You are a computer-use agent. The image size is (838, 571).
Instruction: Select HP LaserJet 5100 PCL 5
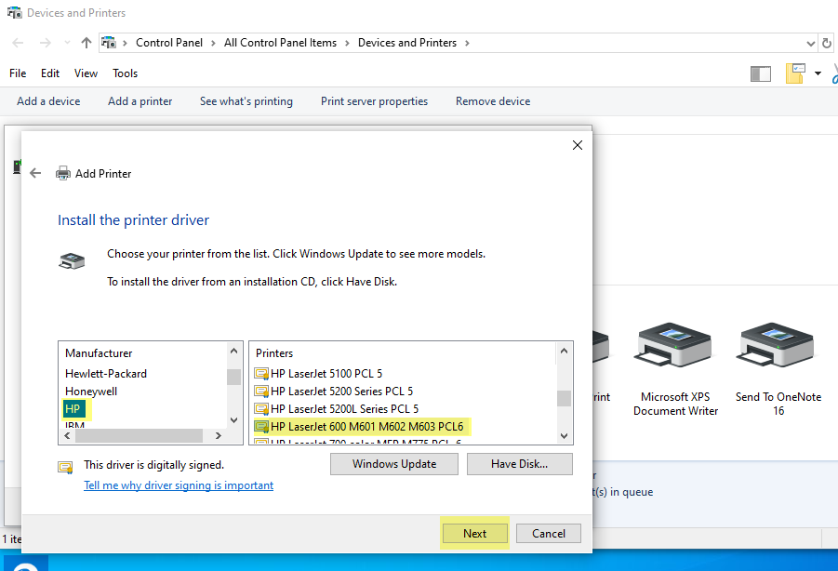click(326, 373)
